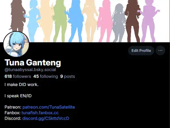Open the tunafish.fanbox.cc link
Image resolution: width=170 pixels, height=128 pixels.
click(40, 113)
